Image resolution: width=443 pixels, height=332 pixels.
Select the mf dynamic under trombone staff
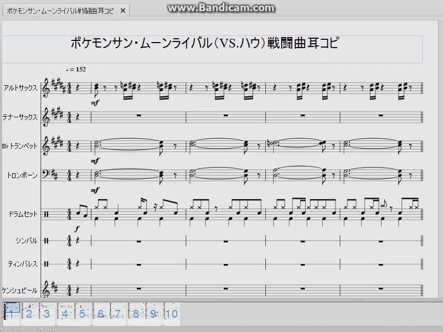coord(95,190)
